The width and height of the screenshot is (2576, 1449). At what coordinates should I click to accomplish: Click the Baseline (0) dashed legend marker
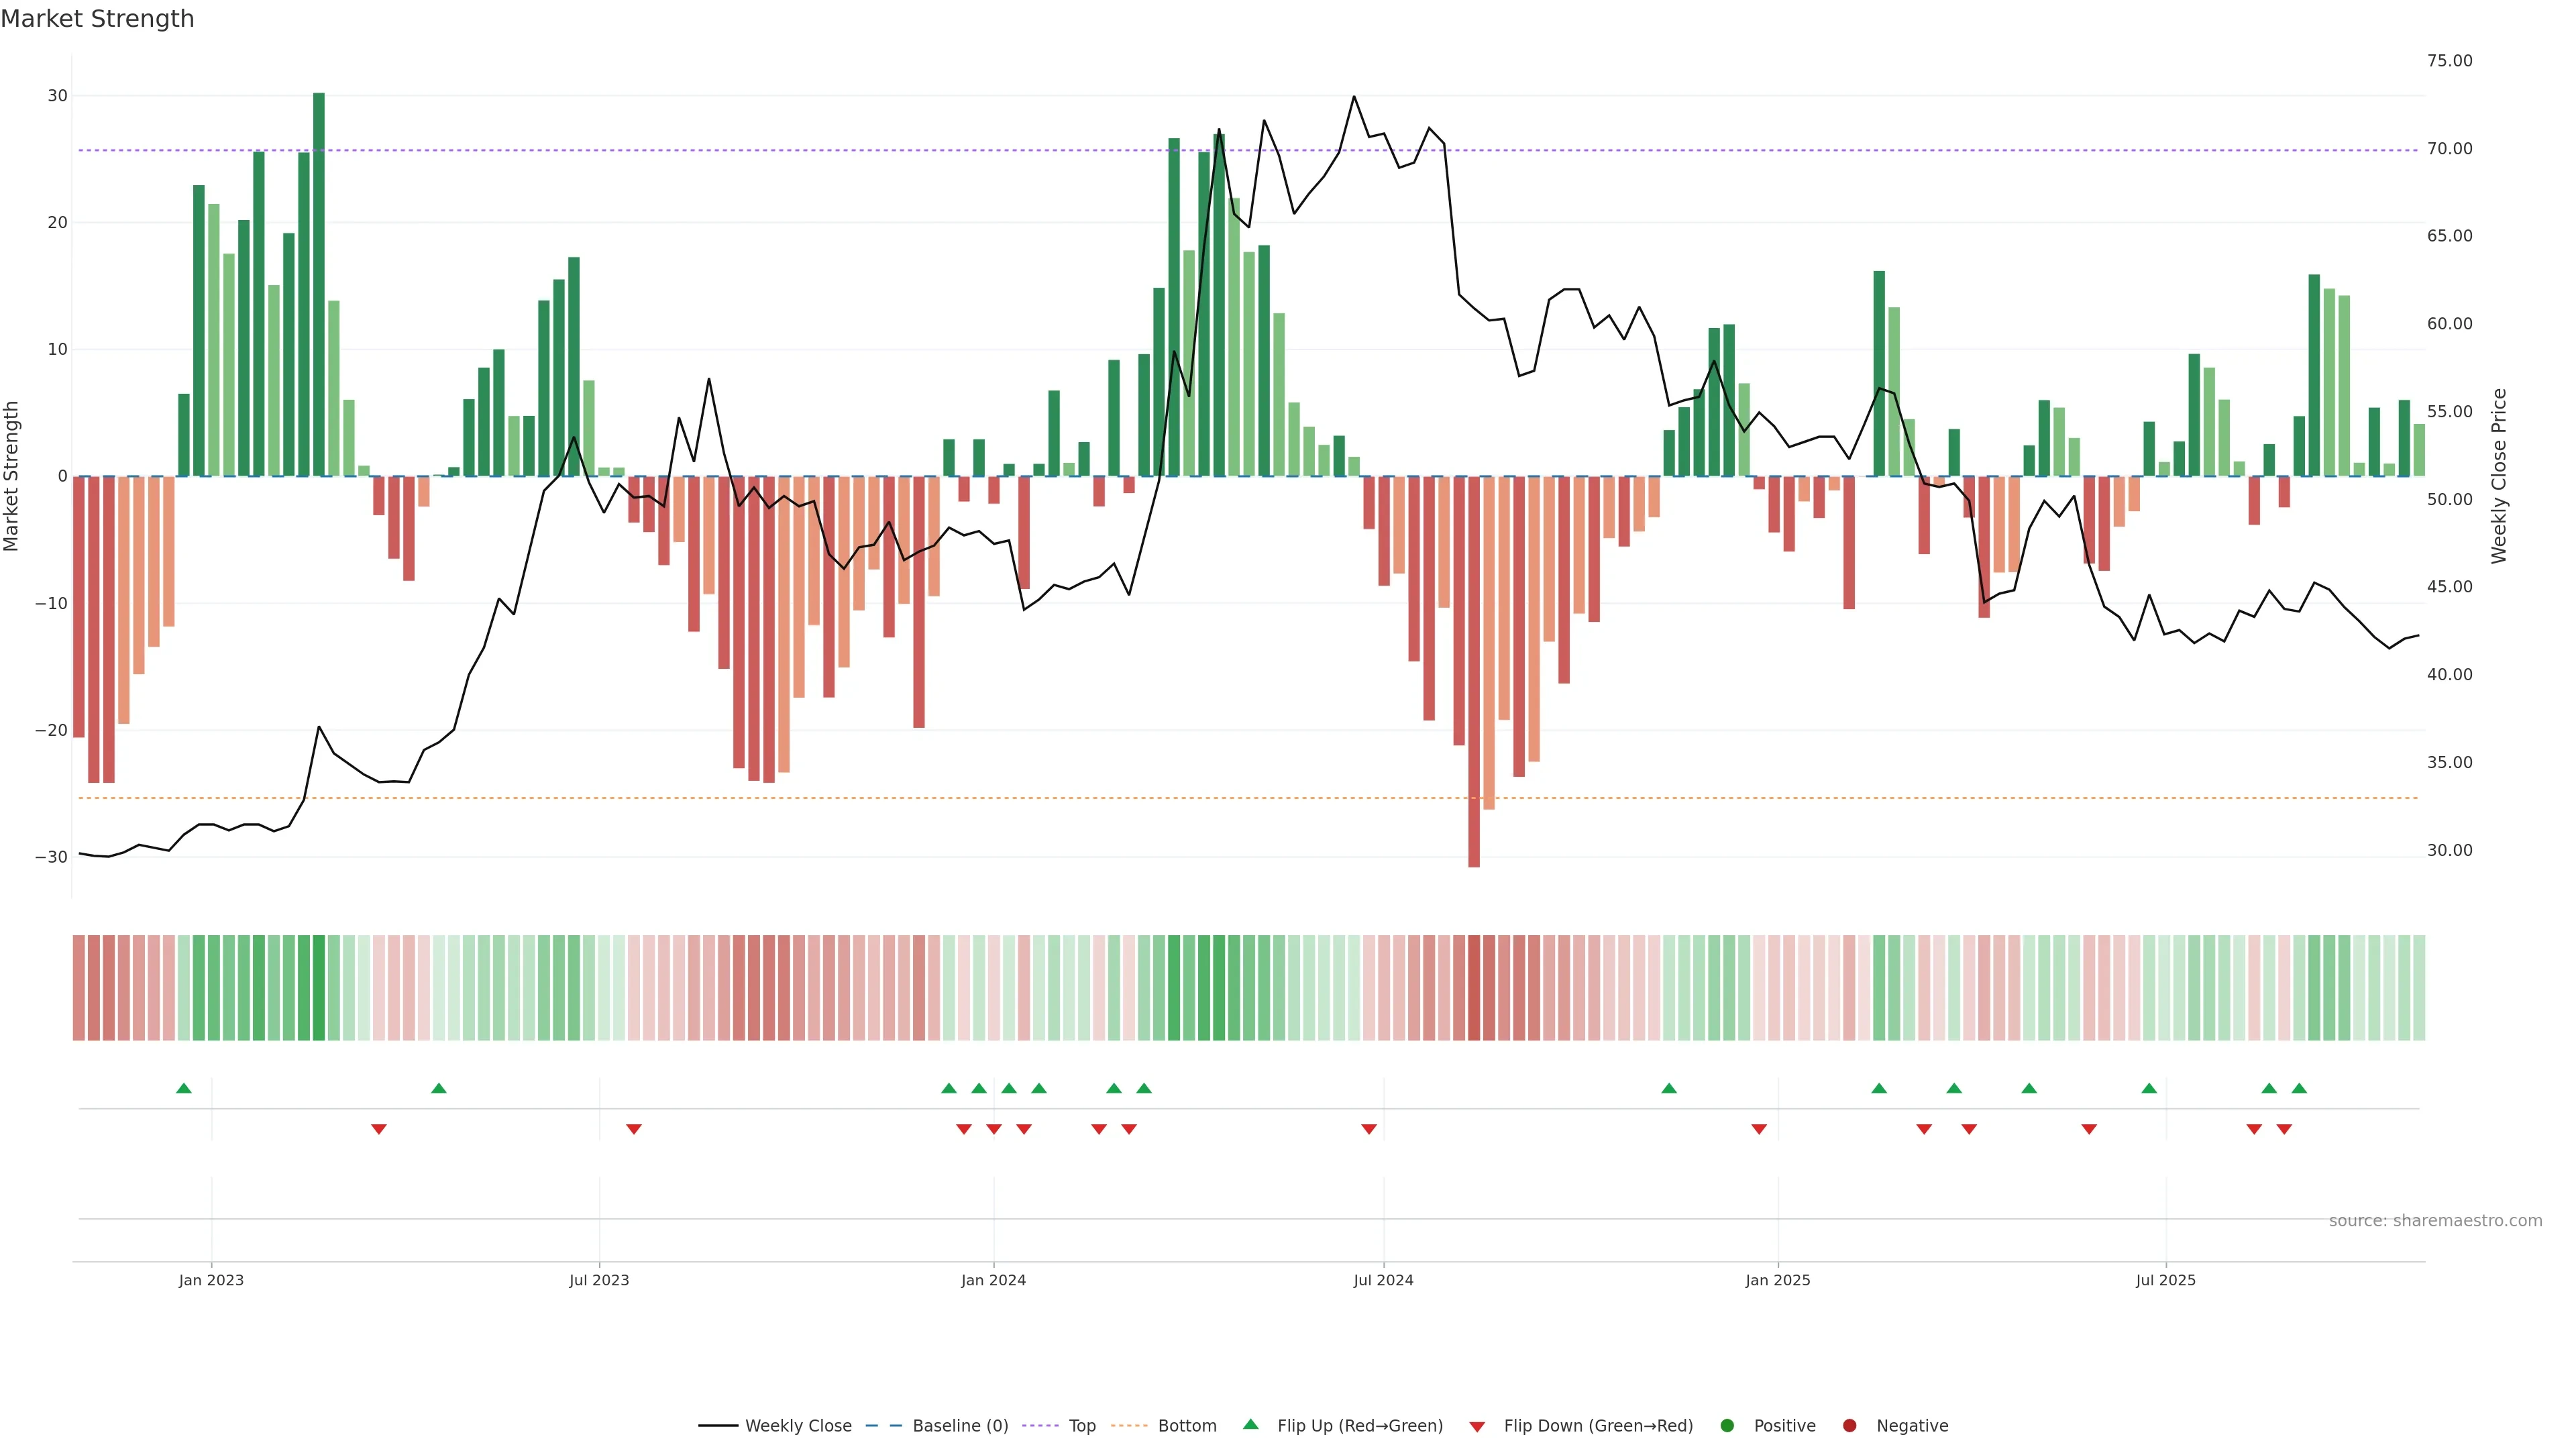(x=883, y=1426)
